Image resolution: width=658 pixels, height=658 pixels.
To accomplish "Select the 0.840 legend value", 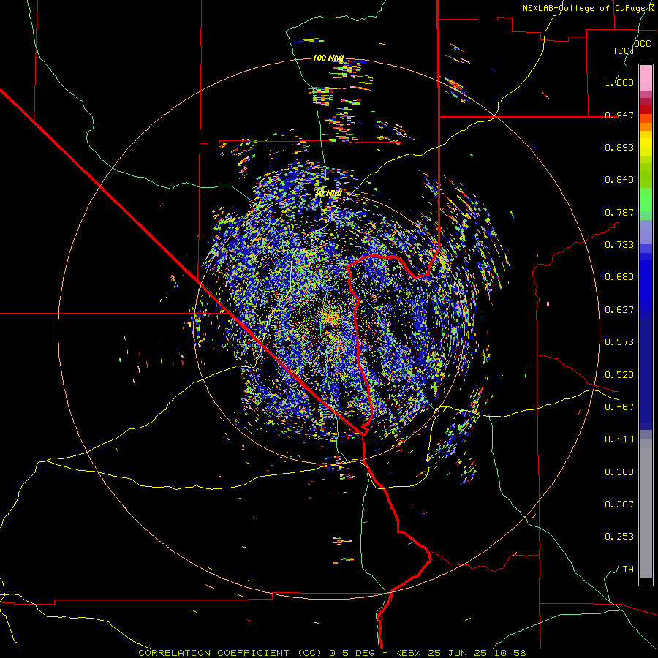I will (619, 180).
